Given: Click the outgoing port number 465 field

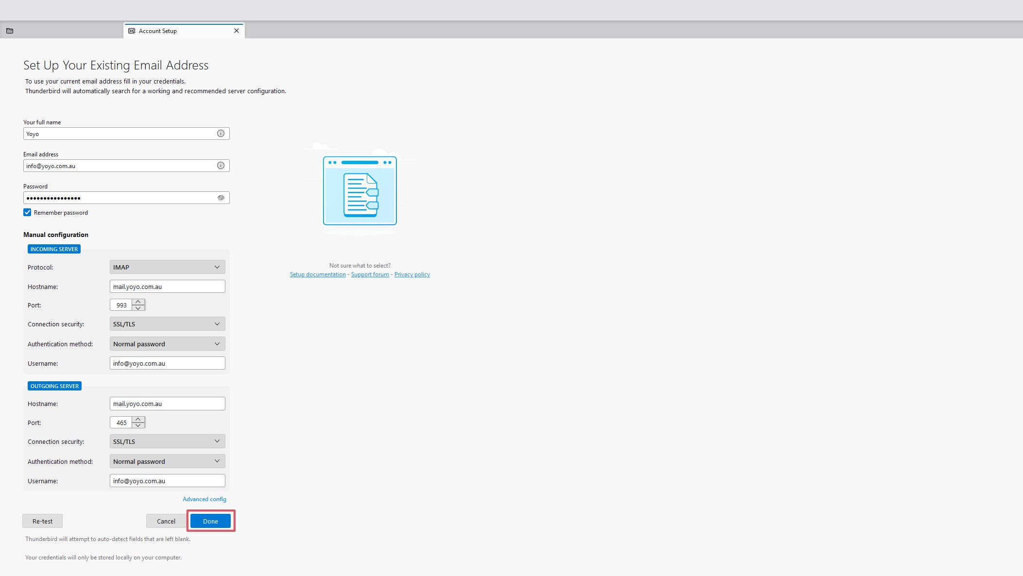Looking at the screenshot, I should [x=121, y=423].
